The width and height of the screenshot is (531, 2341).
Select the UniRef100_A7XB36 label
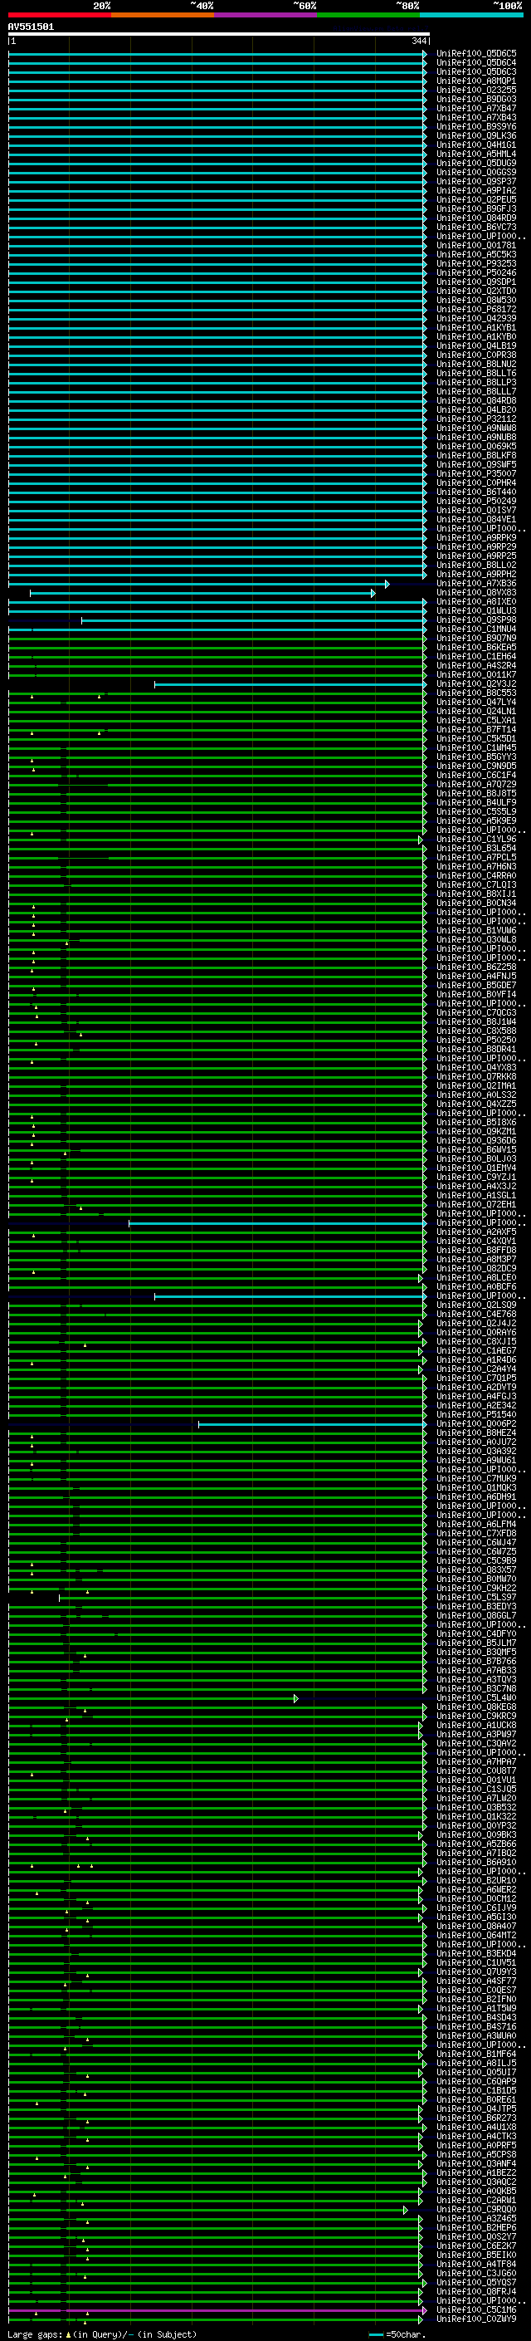click(x=476, y=584)
